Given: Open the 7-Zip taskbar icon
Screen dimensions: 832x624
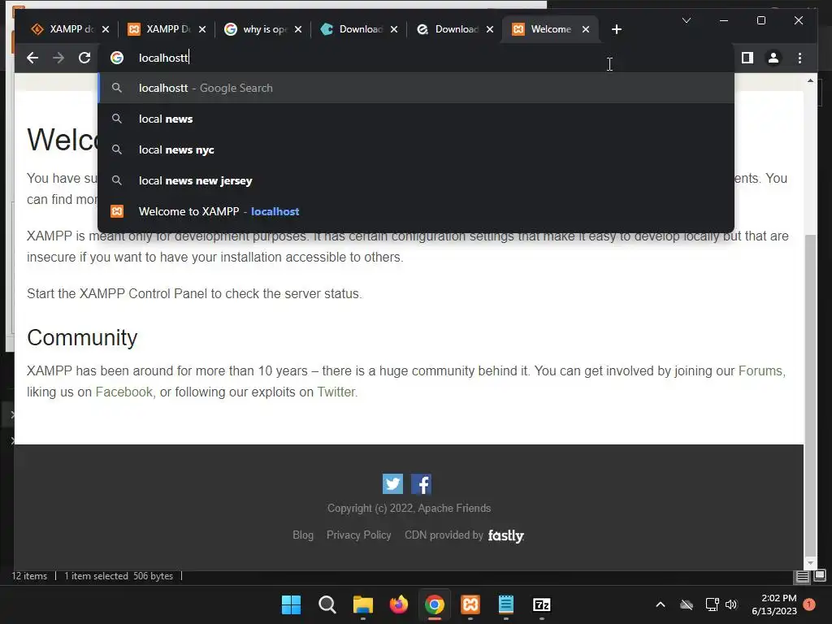Looking at the screenshot, I should pyautogui.click(x=541, y=604).
